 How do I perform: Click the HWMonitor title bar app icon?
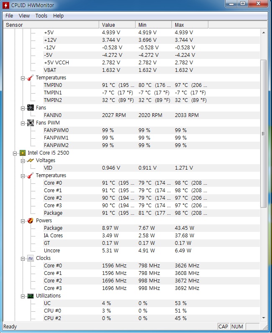click(6, 5)
